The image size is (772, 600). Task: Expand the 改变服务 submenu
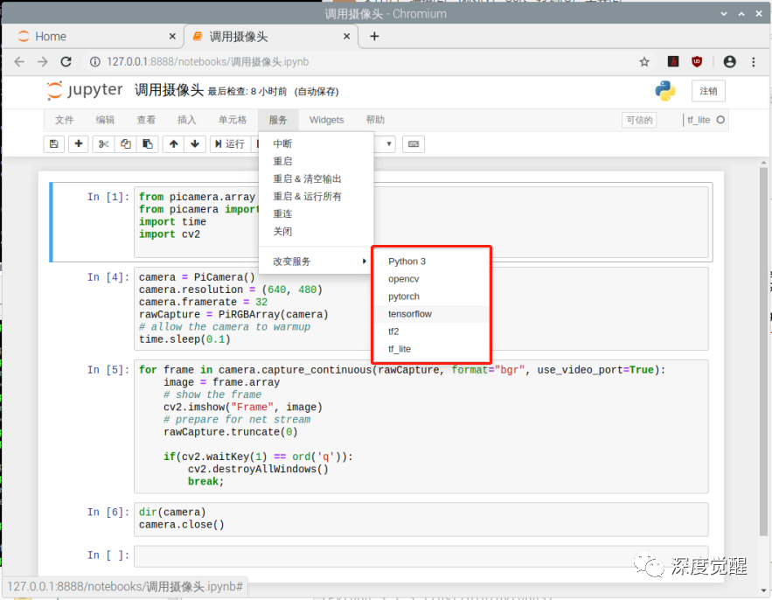coord(316,262)
